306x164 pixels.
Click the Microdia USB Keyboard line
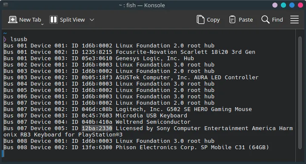coord(95,116)
